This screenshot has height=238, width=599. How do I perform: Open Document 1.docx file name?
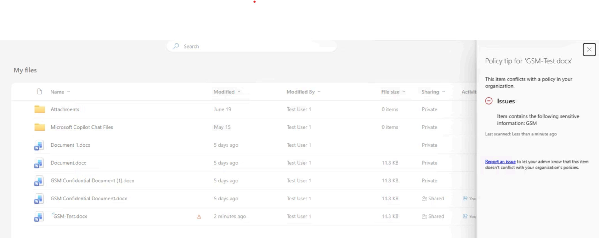pyautogui.click(x=71, y=145)
